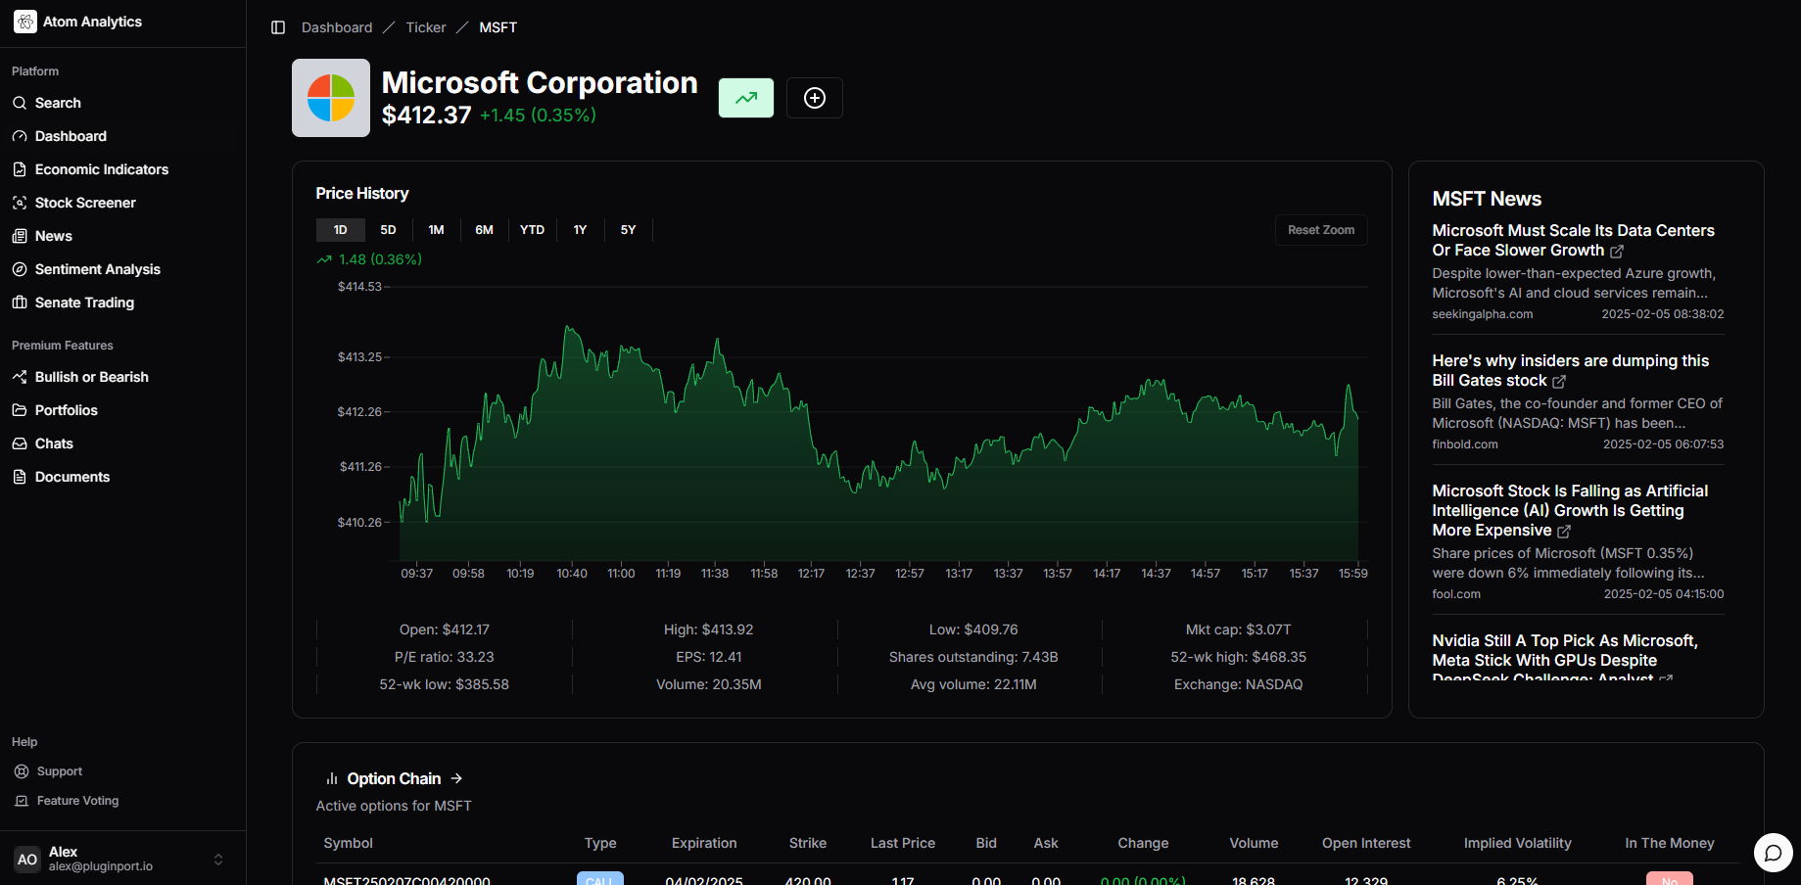Open 'Microsoft Must Scale Its Data Centers' headline

click(x=1573, y=241)
